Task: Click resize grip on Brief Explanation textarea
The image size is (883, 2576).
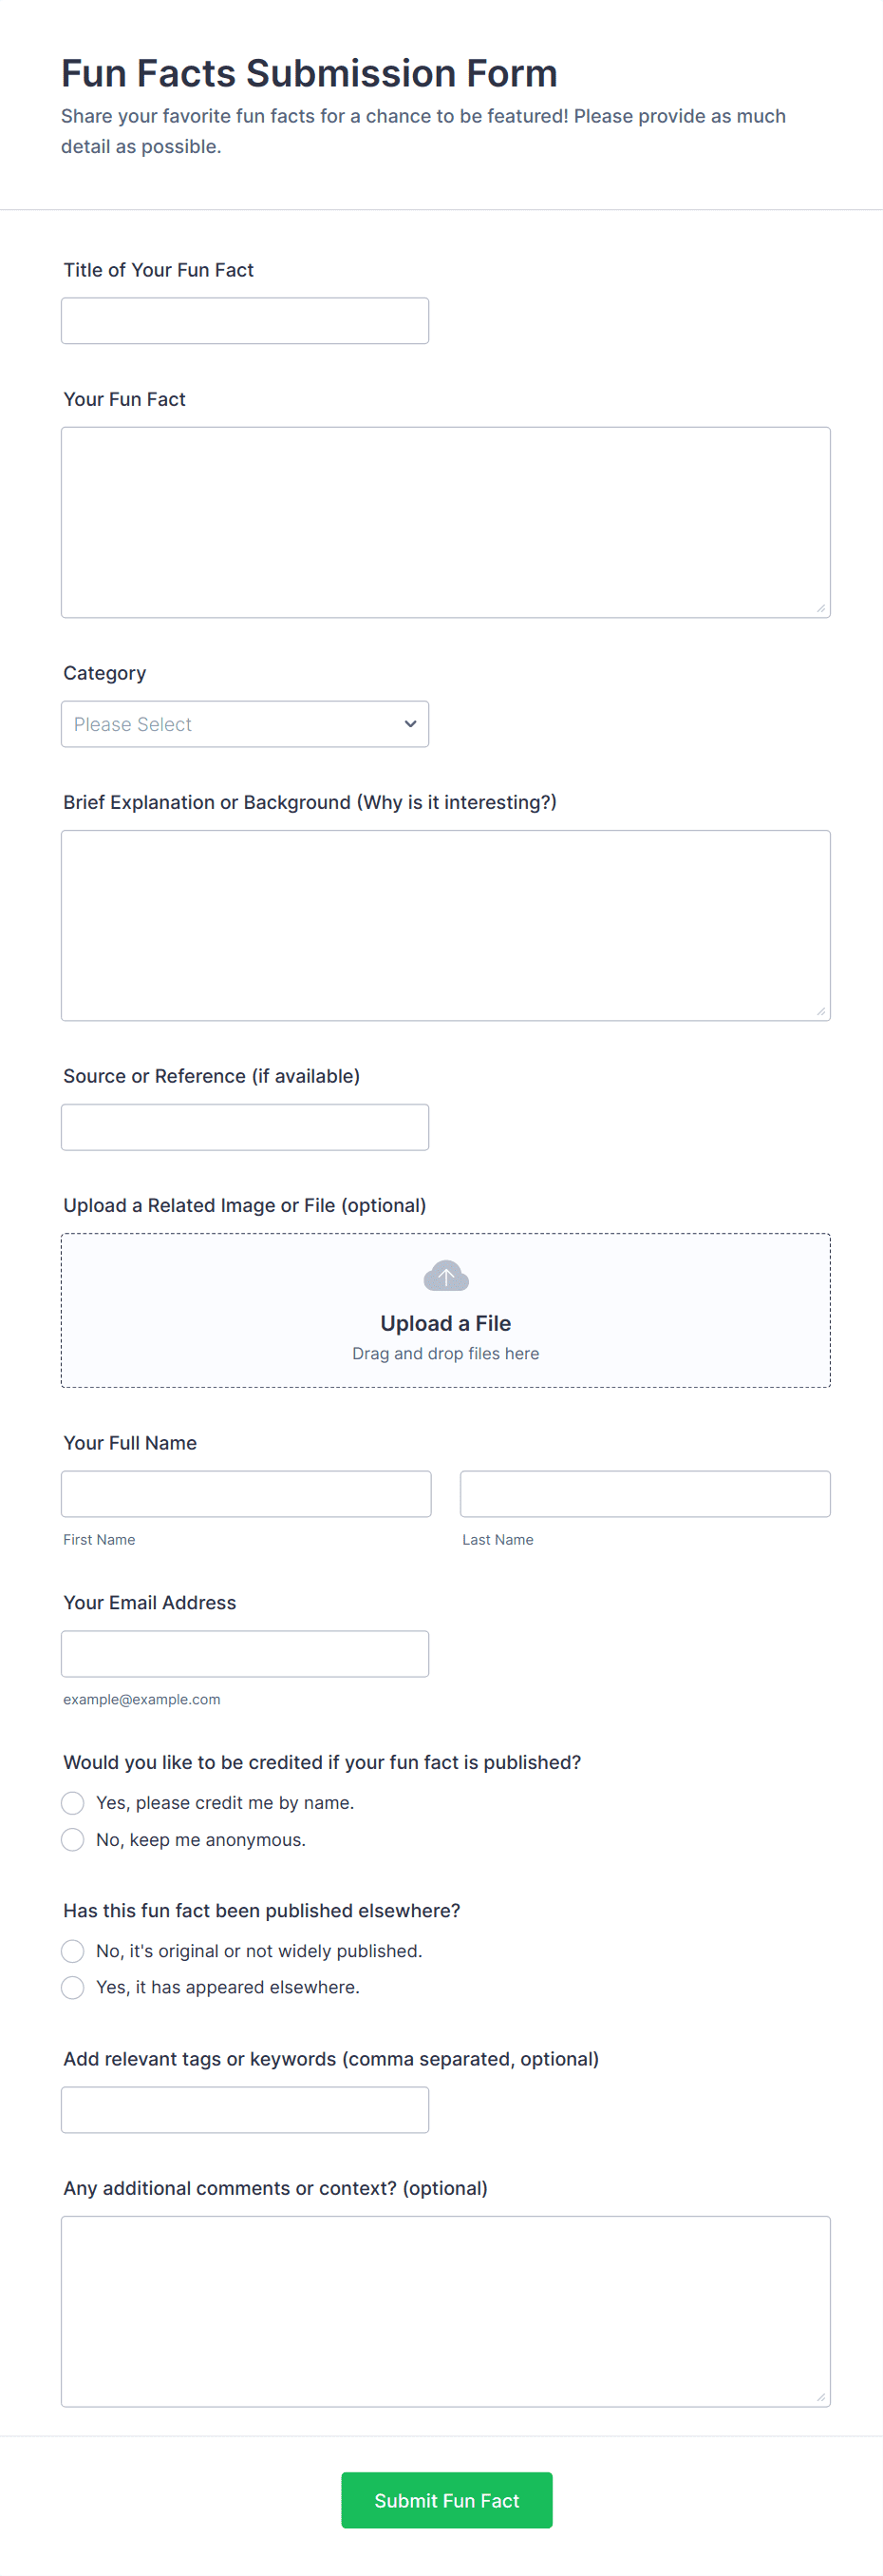Action: [820, 1011]
